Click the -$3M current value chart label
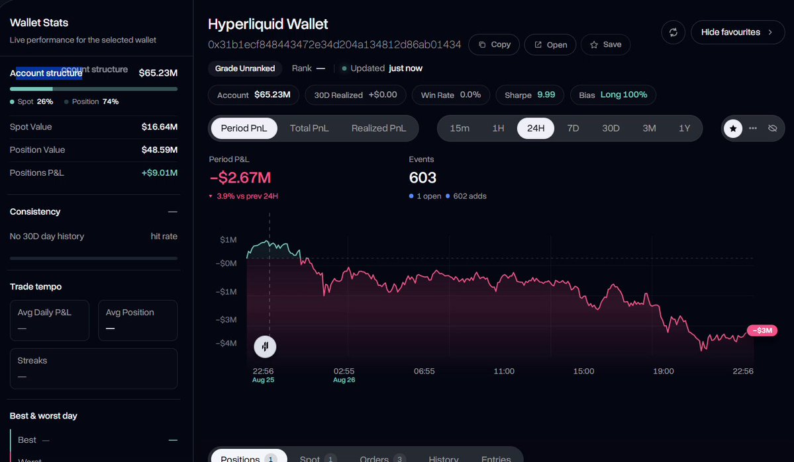 click(762, 330)
